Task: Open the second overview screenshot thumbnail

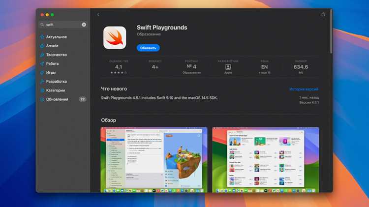Action: coord(266,160)
